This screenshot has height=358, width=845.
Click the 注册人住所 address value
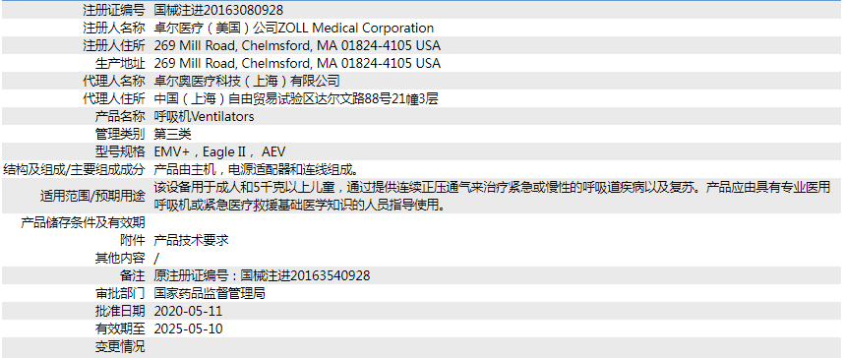click(297, 46)
